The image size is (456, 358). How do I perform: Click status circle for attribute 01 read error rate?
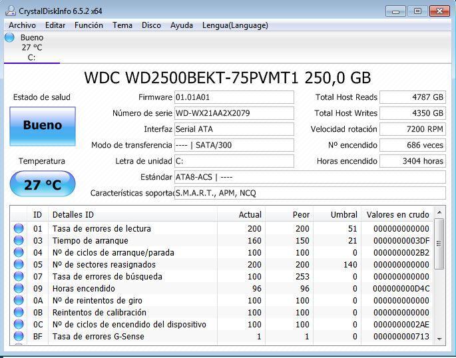19,228
